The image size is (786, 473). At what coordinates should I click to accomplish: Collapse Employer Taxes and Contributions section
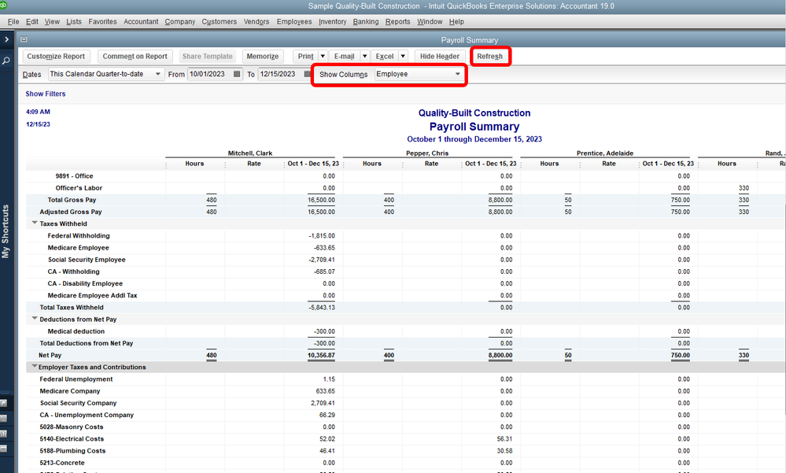[35, 366]
